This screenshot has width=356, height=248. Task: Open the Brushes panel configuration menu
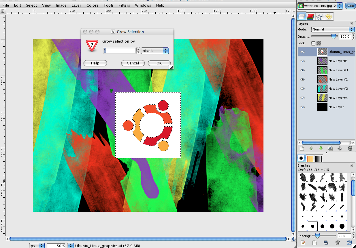point(351,165)
